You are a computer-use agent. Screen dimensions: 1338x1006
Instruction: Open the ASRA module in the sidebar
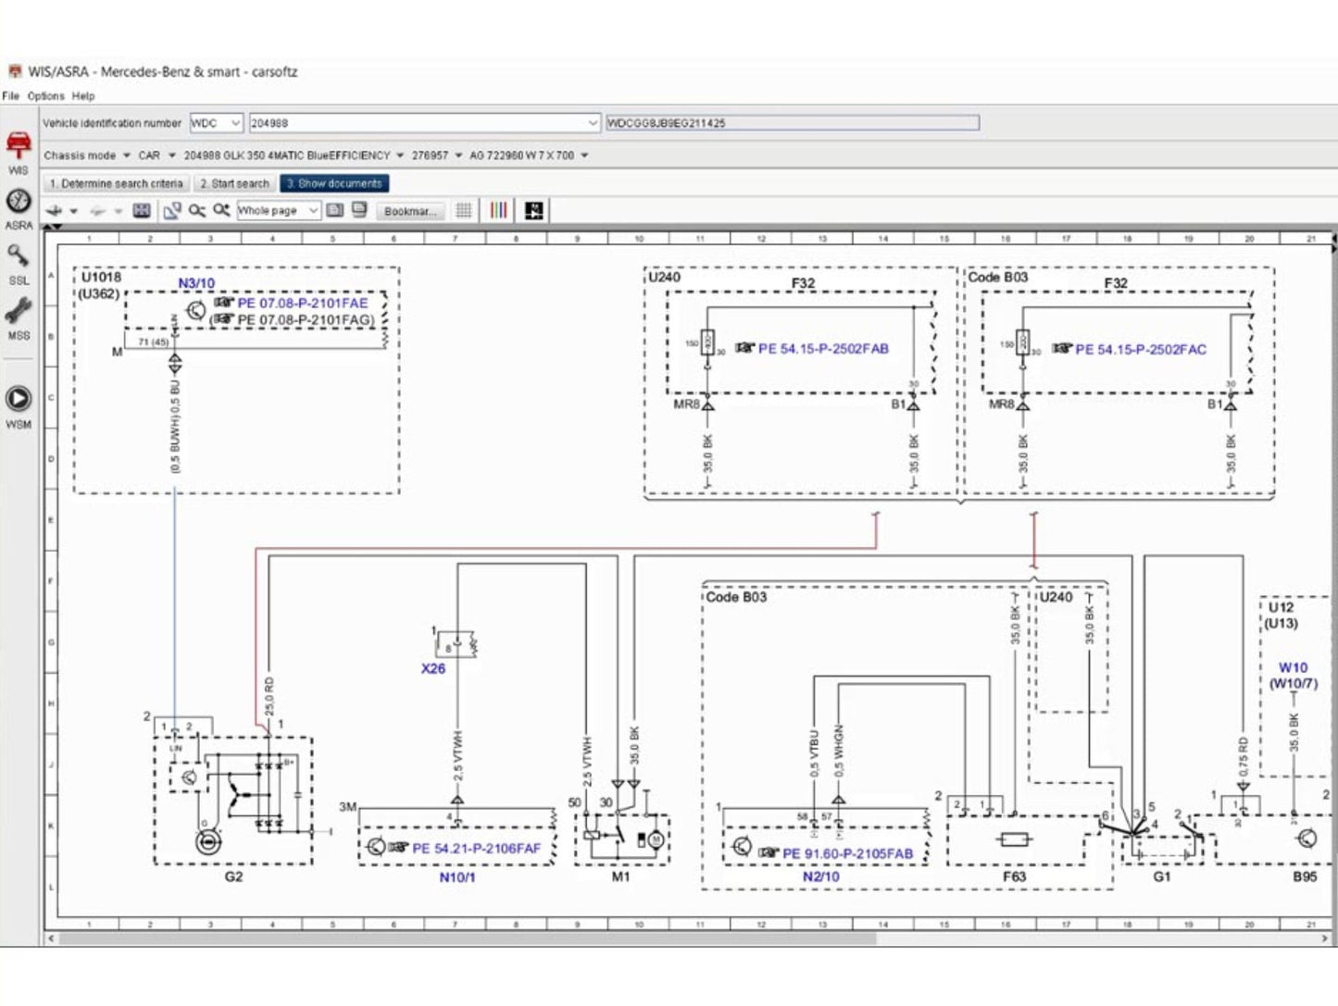point(19,203)
